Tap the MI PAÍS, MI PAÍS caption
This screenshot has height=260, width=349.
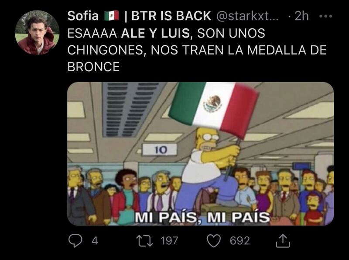click(202, 217)
